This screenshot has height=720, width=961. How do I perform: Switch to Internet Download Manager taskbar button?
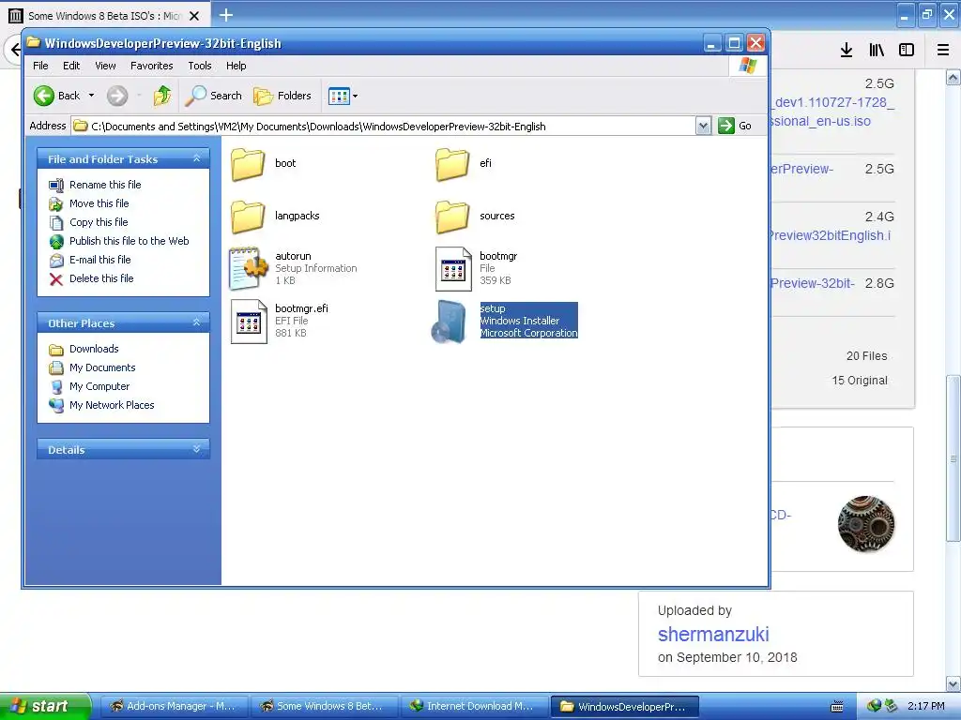(474, 706)
